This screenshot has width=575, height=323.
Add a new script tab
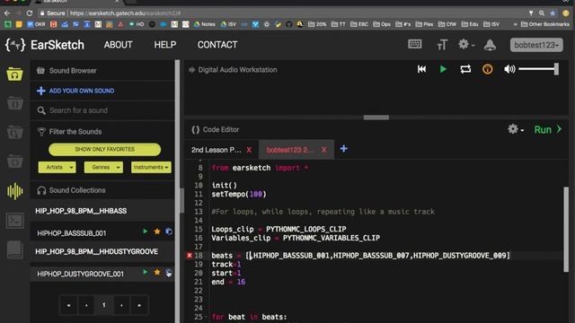(343, 149)
